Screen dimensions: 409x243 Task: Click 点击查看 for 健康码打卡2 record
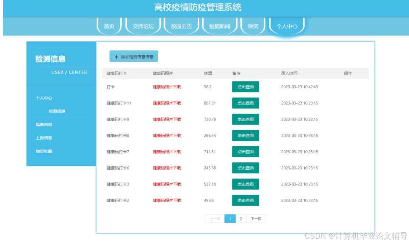(x=245, y=200)
